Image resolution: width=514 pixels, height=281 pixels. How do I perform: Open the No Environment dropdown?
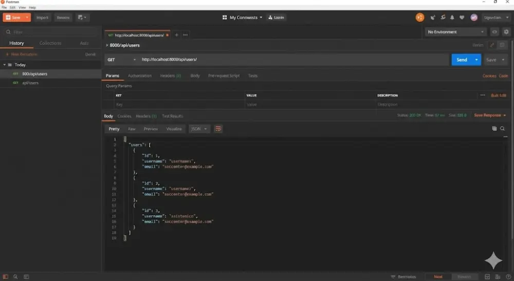click(x=455, y=32)
